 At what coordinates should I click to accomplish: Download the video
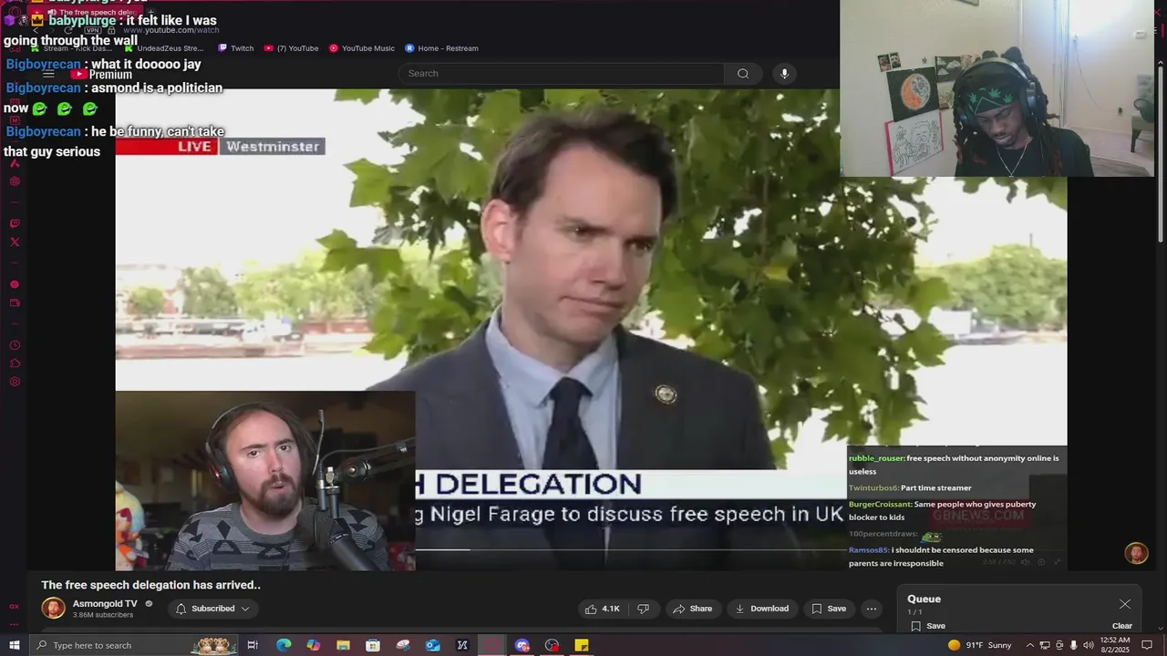[x=762, y=609]
